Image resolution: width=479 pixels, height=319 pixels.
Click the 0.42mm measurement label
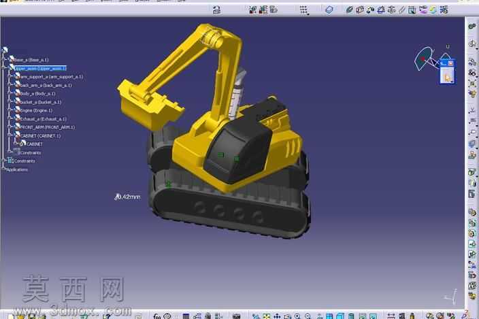[x=127, y=197]
